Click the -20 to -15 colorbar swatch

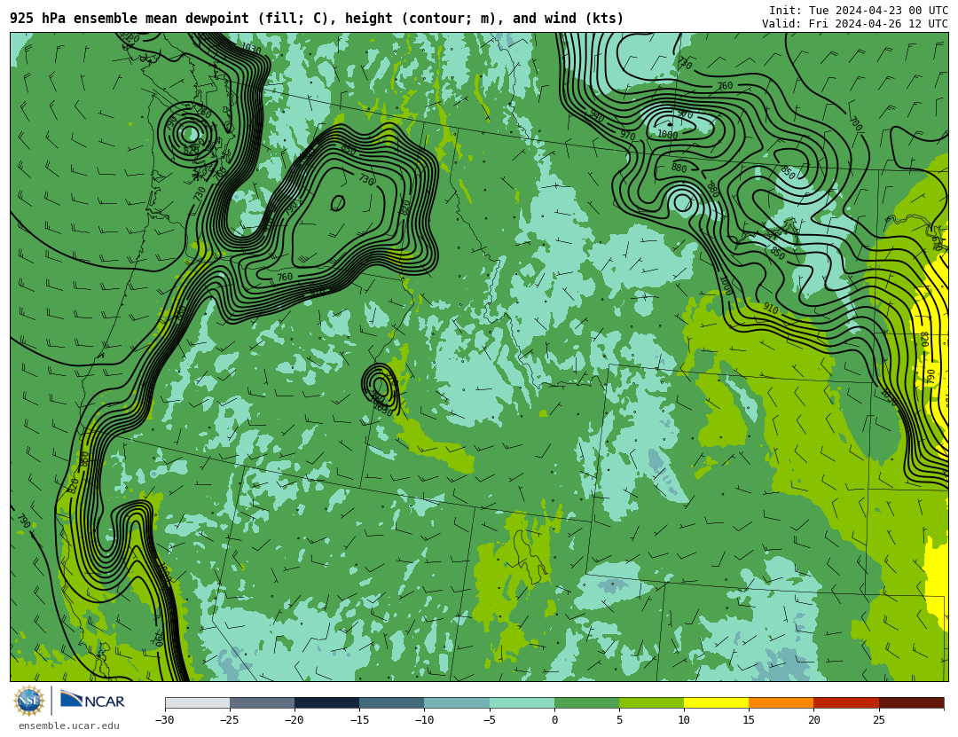pyautogui.click(x=326, y=702)
